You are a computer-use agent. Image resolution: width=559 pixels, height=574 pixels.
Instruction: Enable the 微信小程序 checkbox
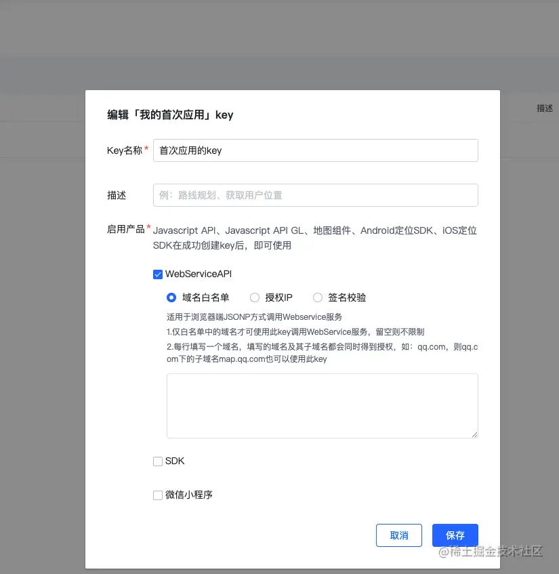[x=158, y=495]
